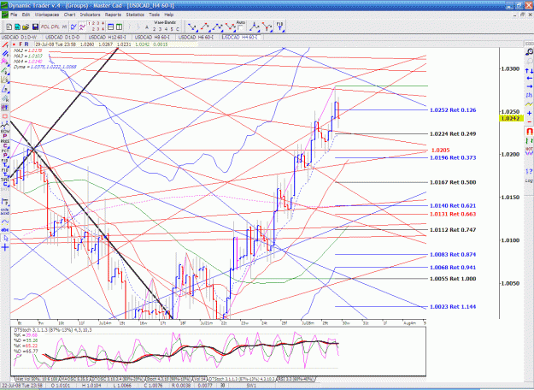Viewport: 534px width, 390px height.
Task: Click the green bars icon in right sidebar
Action: [x=529, y=140]
